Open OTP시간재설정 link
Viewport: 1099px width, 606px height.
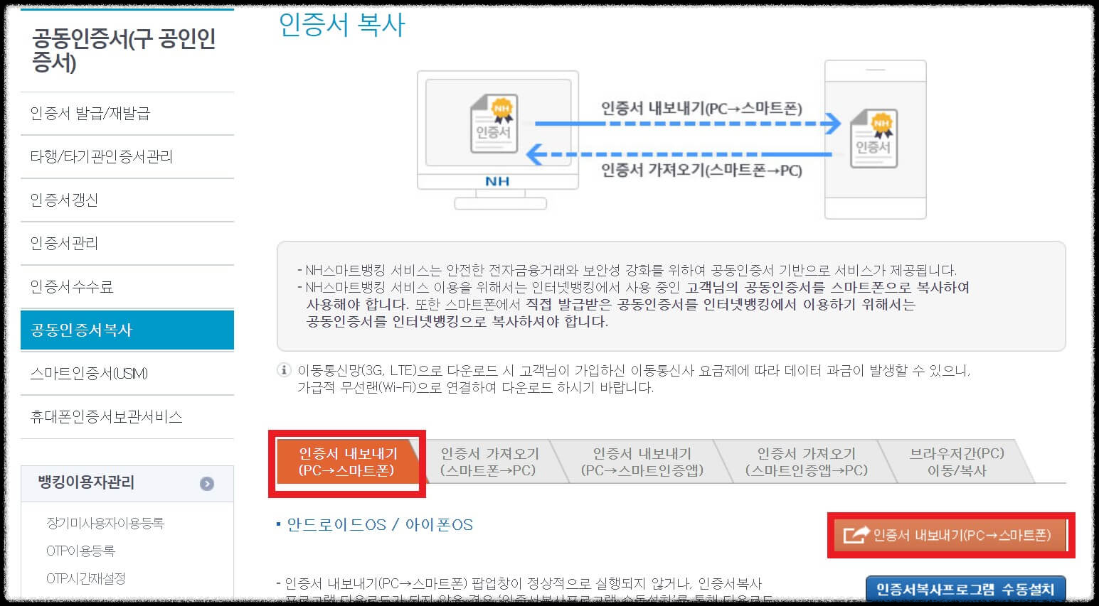[86, 578]
